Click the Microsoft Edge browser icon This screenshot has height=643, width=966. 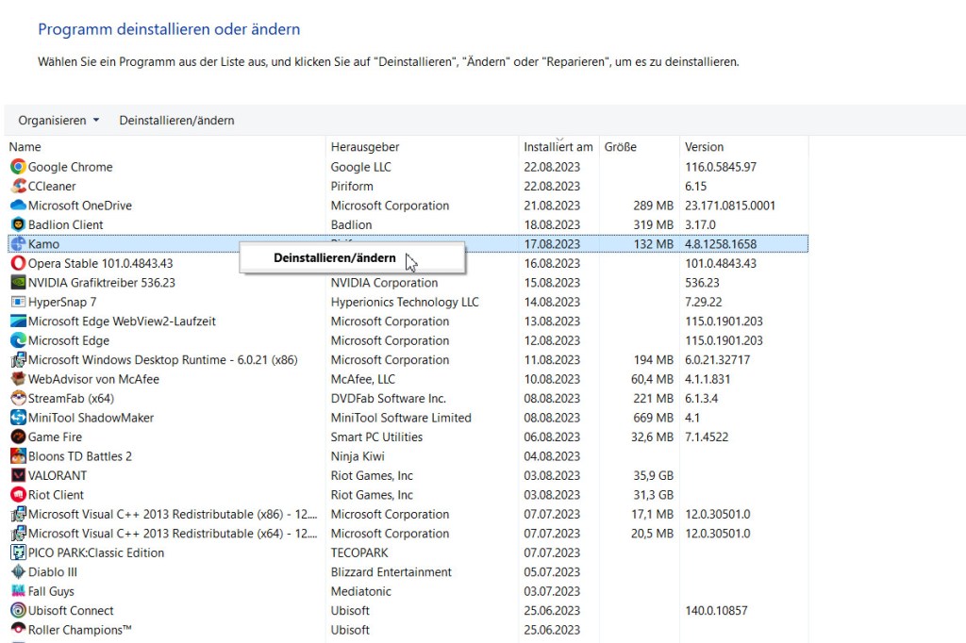19,340
